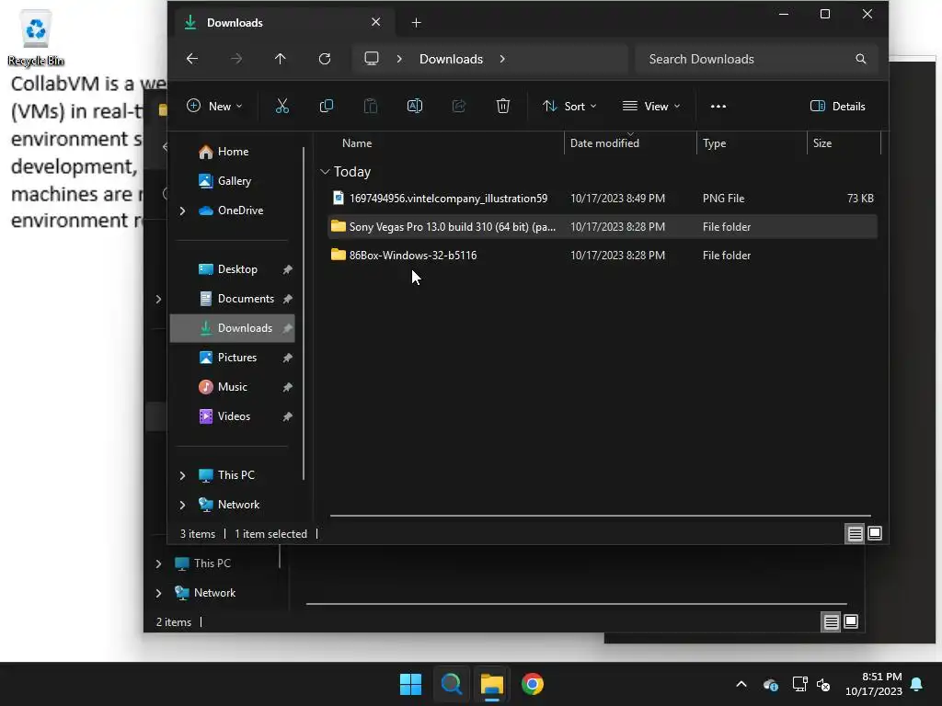Click horizontal scrollbar in back window
This screenshot has width=942, height=706.
[576, 604]
